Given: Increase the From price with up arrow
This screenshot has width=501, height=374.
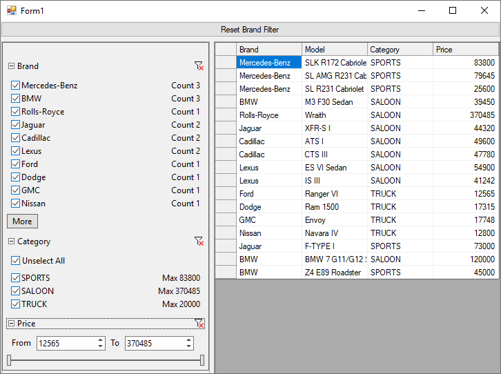Looking at the screenshot, I should pyautogui.click(x=100, y=340).
